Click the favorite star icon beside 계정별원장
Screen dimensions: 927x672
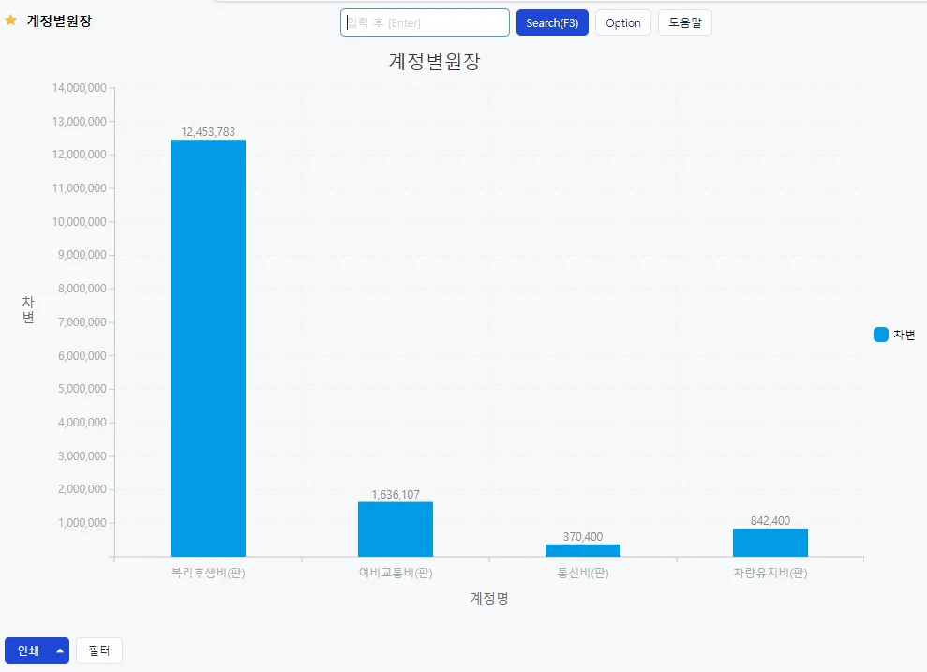pos(10,21)
